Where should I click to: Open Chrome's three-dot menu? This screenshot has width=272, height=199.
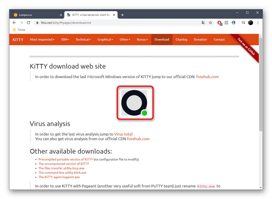click(258, 23)
